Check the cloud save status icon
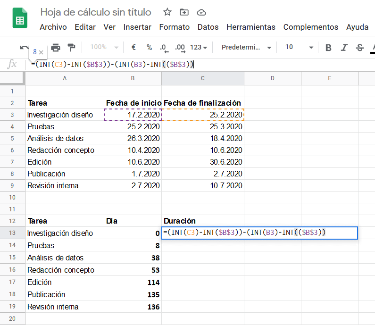Screen dimensions: 375x325 point(201,12)
